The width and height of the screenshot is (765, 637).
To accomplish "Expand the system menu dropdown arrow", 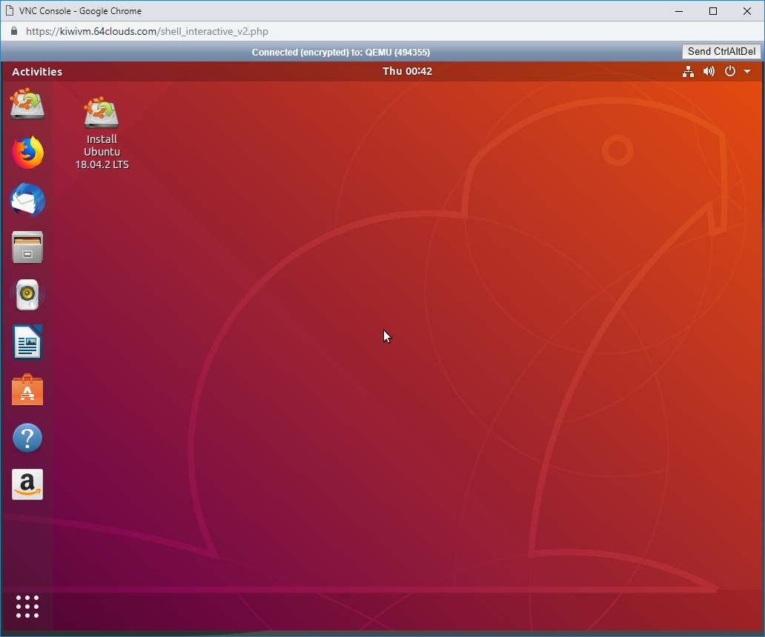I will pos(747,72).
